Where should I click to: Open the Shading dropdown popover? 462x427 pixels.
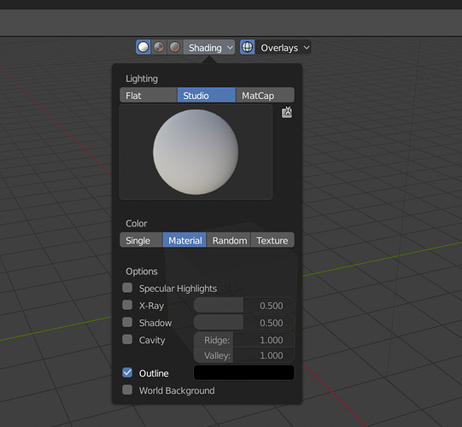click(209, 48)
